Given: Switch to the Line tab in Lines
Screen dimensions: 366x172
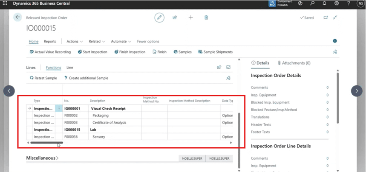Looking at the screenshot, I should pyautogui.click(x=70, y=68).
